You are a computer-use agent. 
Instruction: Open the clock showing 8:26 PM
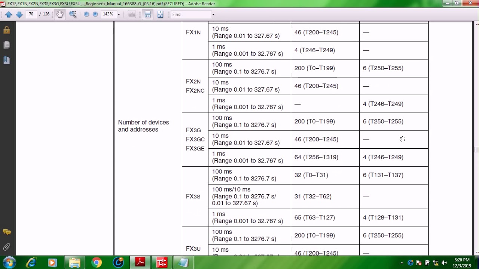462,263
